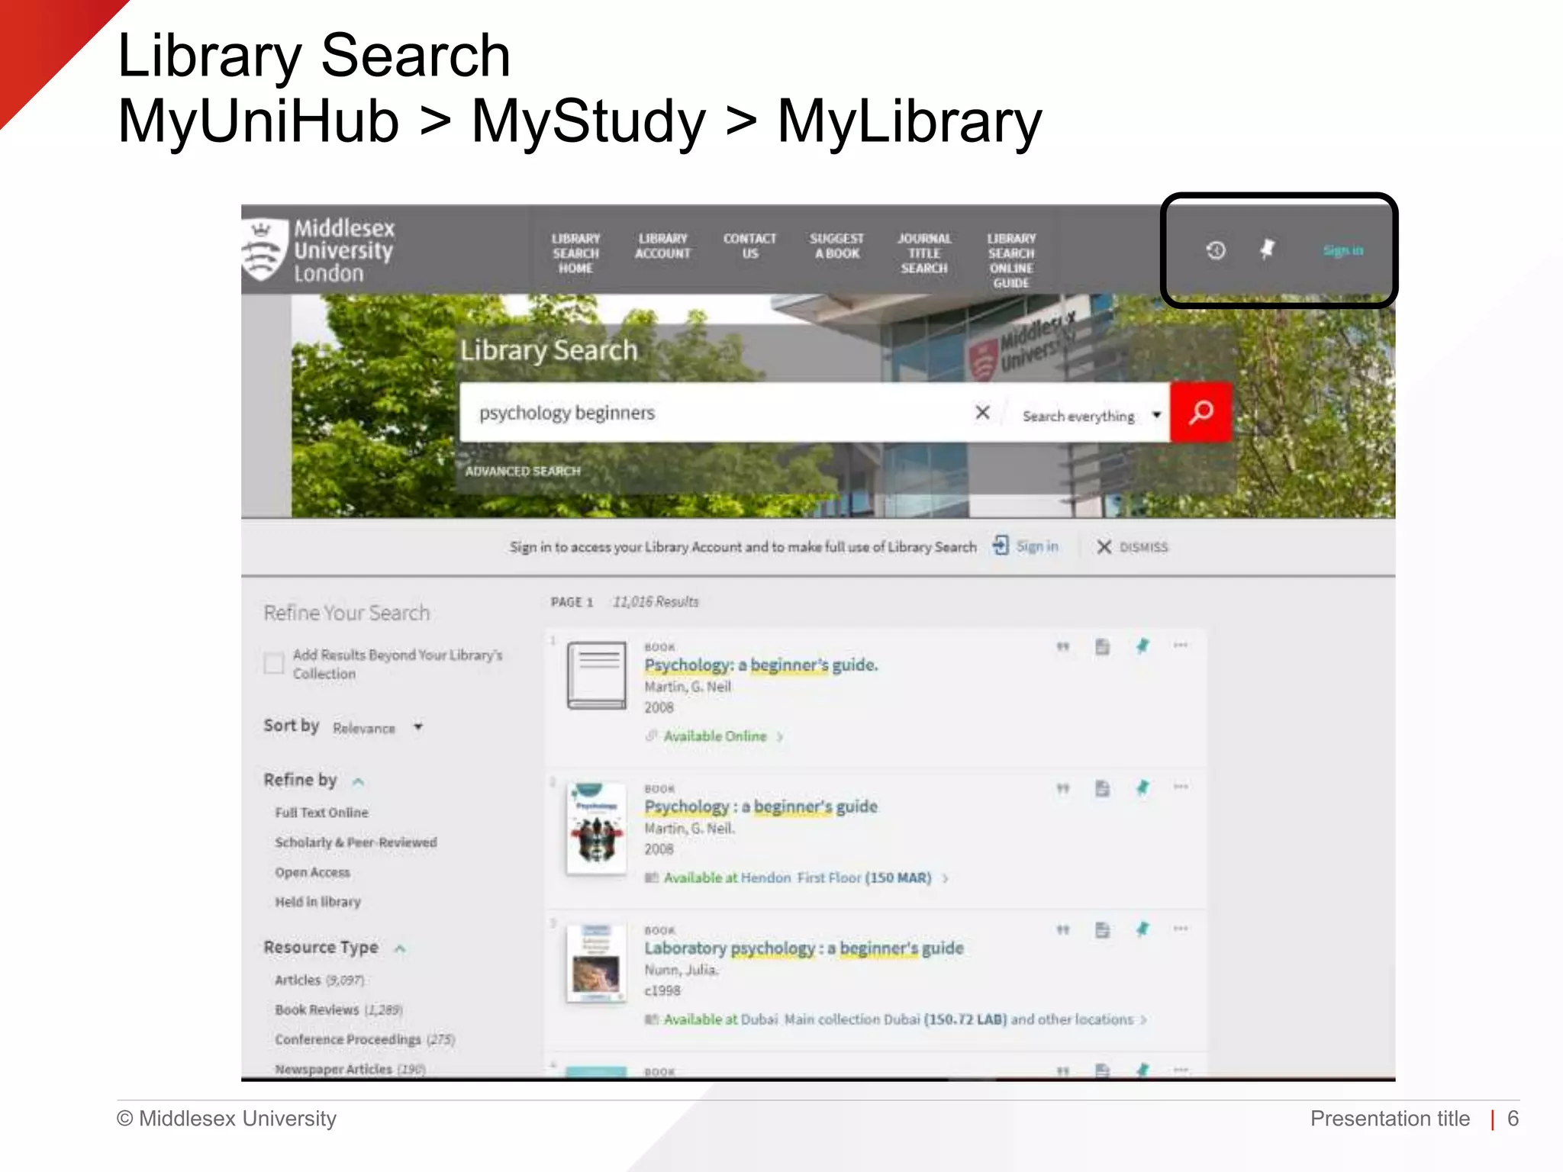Go to Library Search Home
This screenshot has height=1172, width=1563.
576,253
